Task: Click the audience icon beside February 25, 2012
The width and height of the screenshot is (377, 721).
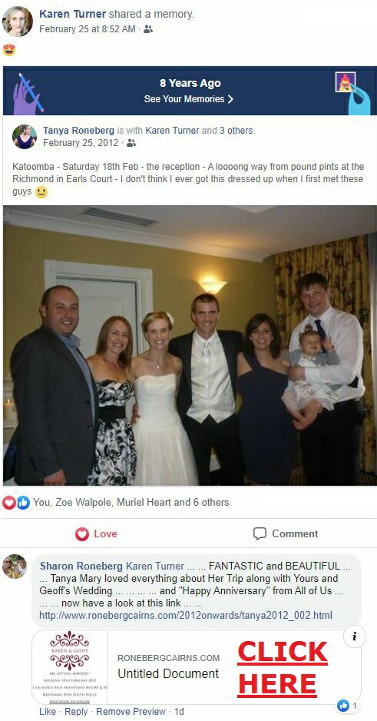Action: pos(131,143)
